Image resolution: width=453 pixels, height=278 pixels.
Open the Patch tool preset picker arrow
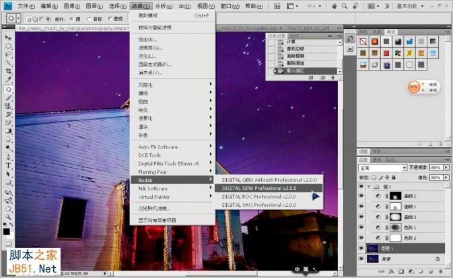point(18,19)
